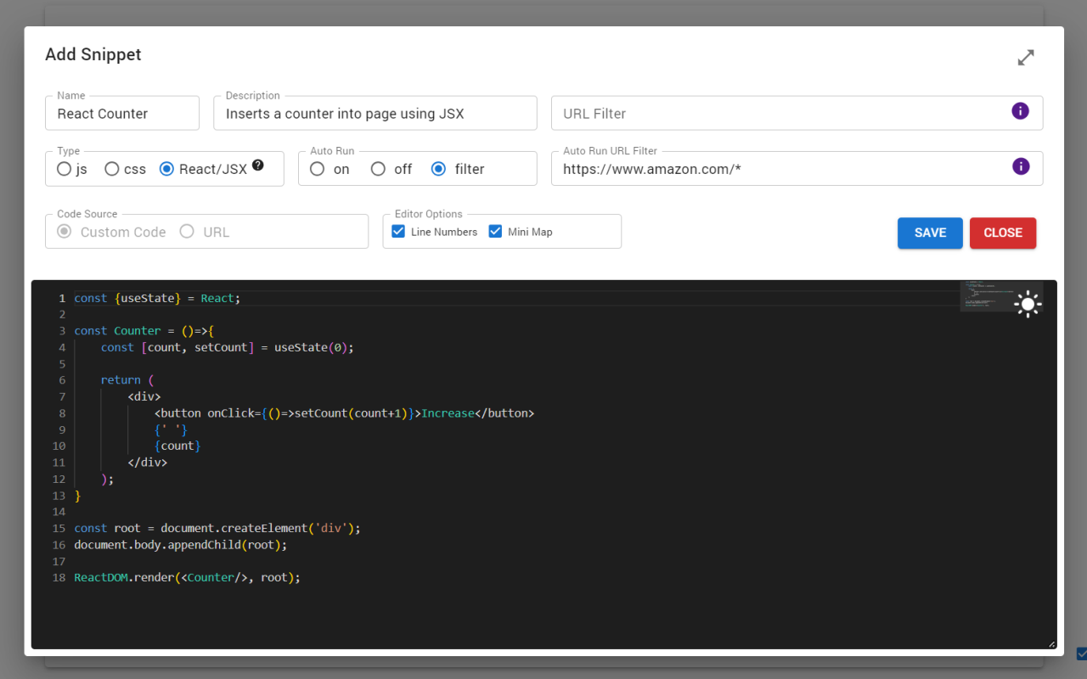Toggle the checkbox at the bottom-right screen edge
Viewport: 1087px width, 679px height.
(1080, 654)
